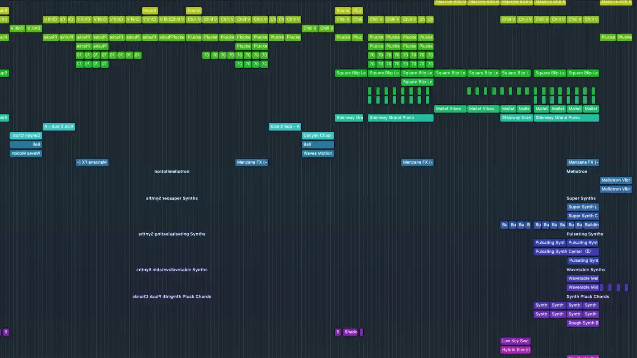Select the readable Waves Motion region
The height and width of the screenshot is (358, 637).
coord(318,153)
